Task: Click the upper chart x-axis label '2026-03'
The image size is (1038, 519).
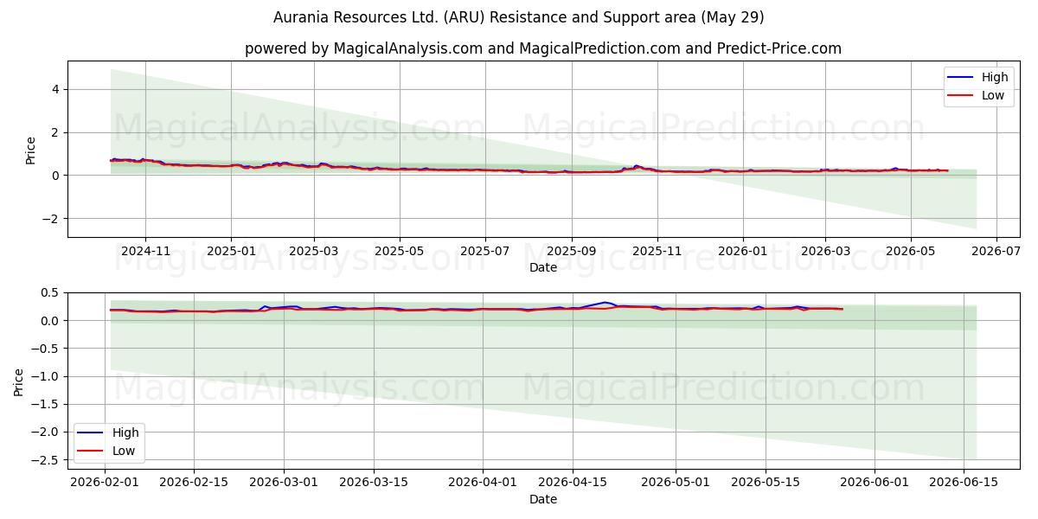Action: click(824, 251)
